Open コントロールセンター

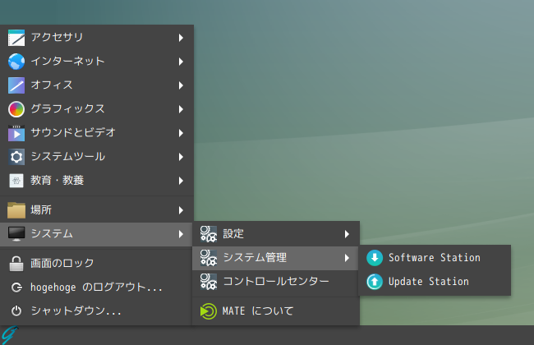pos(276,282)
